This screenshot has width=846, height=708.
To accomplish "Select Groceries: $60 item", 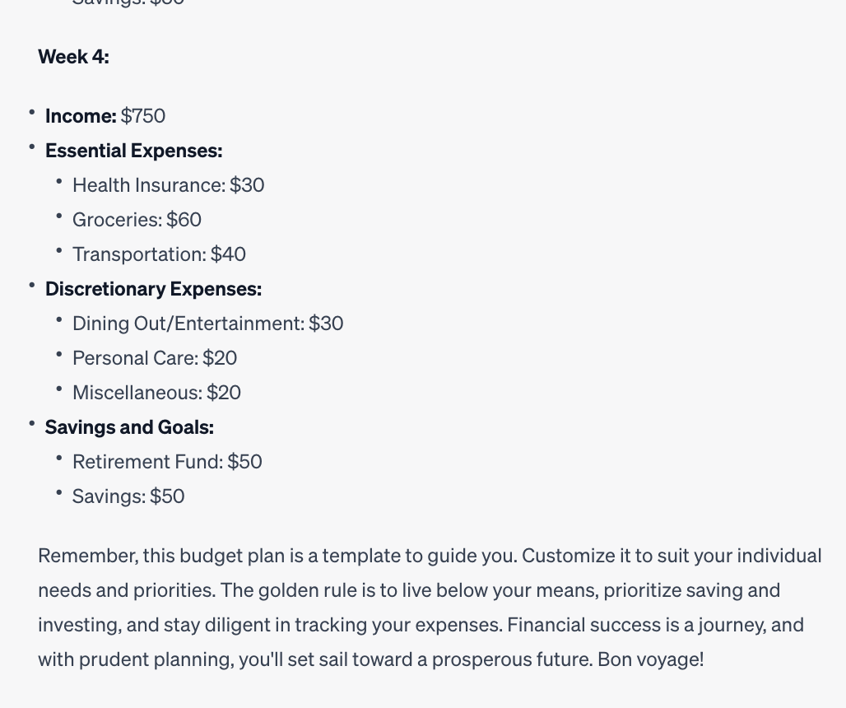I will click(x=137, y=220).
